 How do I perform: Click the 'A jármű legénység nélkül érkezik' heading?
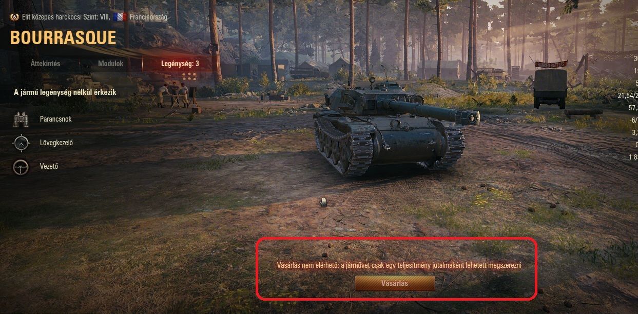click(x=65, y=92)
